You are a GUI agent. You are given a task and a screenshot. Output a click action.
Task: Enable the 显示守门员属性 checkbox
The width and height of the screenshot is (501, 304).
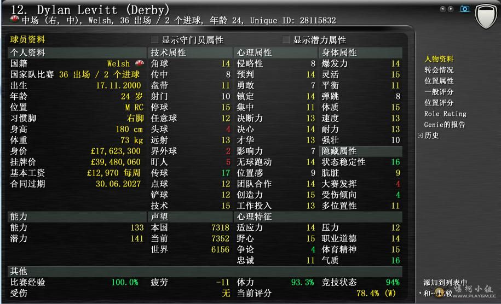tap(154, 40)
